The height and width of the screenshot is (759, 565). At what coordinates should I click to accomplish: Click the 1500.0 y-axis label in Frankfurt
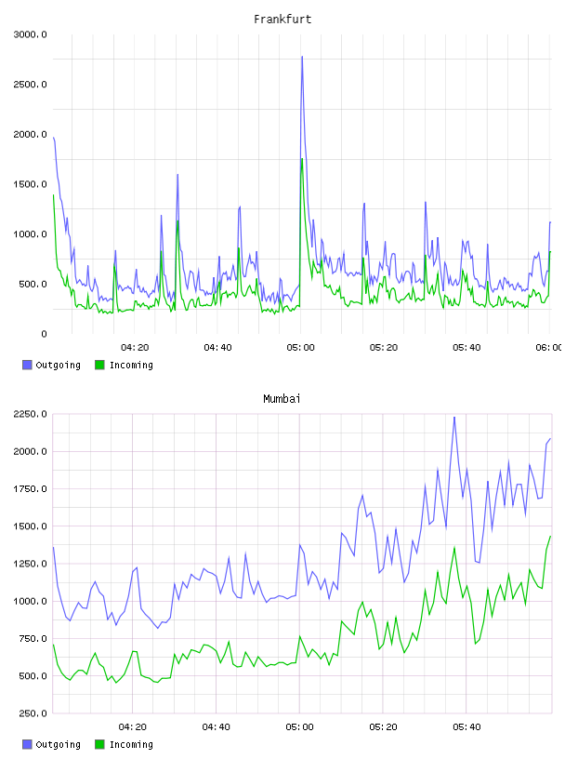click(x=30, y=184)
